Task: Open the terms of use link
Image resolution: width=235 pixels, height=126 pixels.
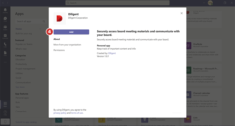Action: (x=77, y=113)
